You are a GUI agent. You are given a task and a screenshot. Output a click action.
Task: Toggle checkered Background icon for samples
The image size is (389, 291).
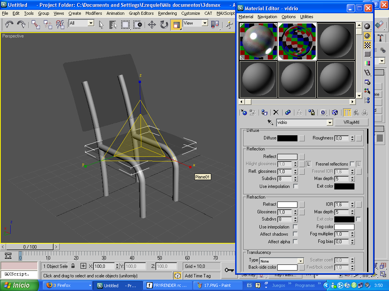(367, 45)
